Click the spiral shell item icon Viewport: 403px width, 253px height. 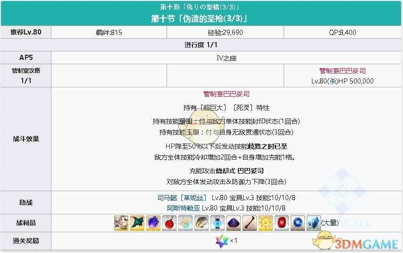click(201, 223)
